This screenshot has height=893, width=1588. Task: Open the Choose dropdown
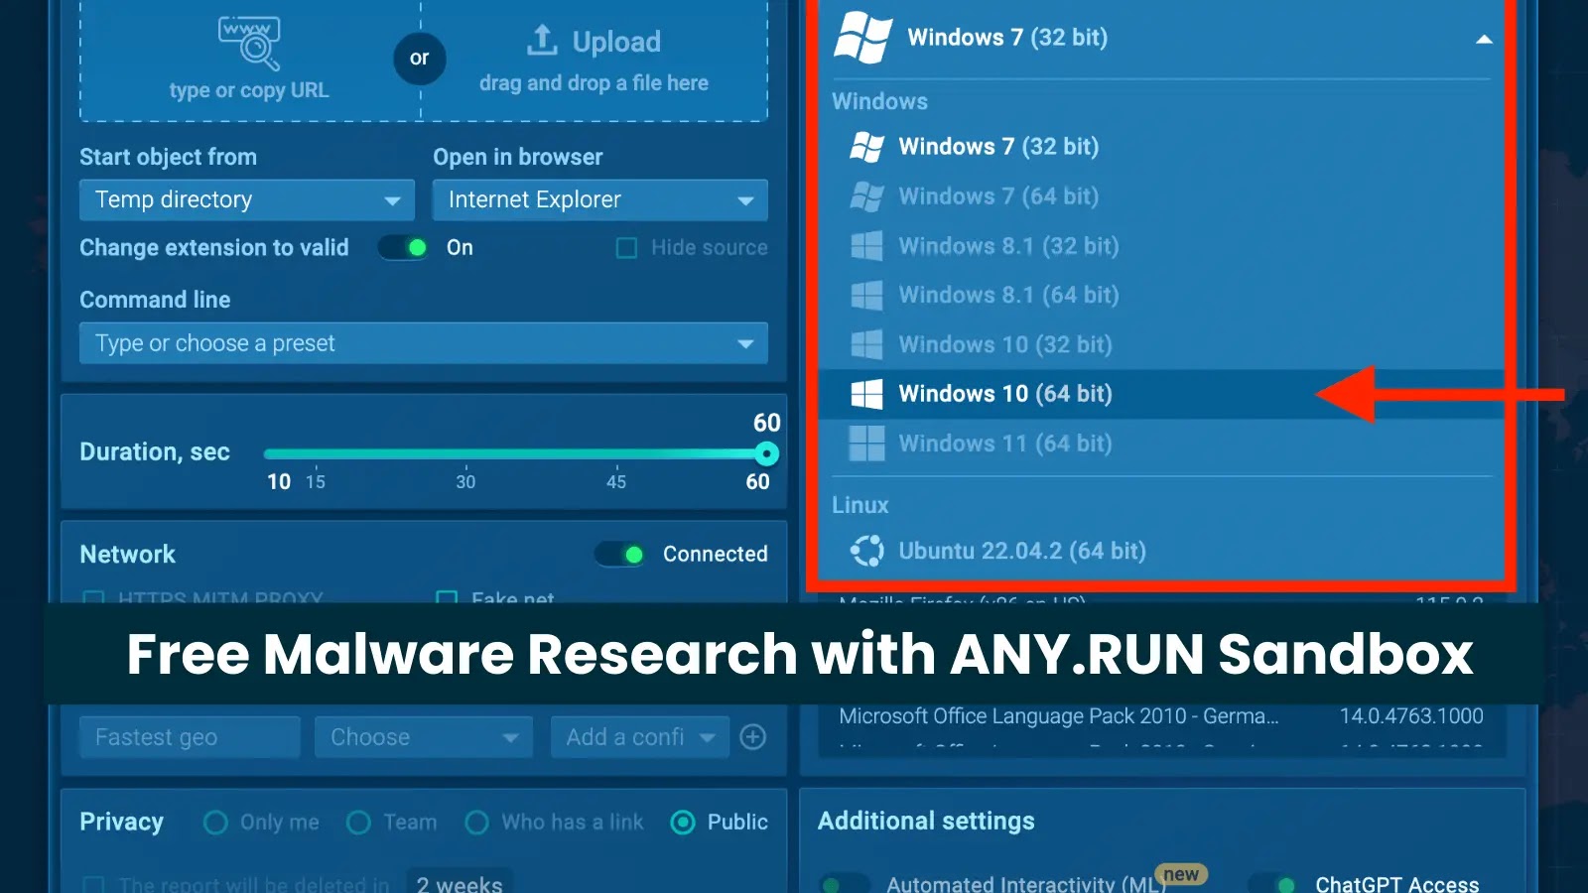(424, 737)
